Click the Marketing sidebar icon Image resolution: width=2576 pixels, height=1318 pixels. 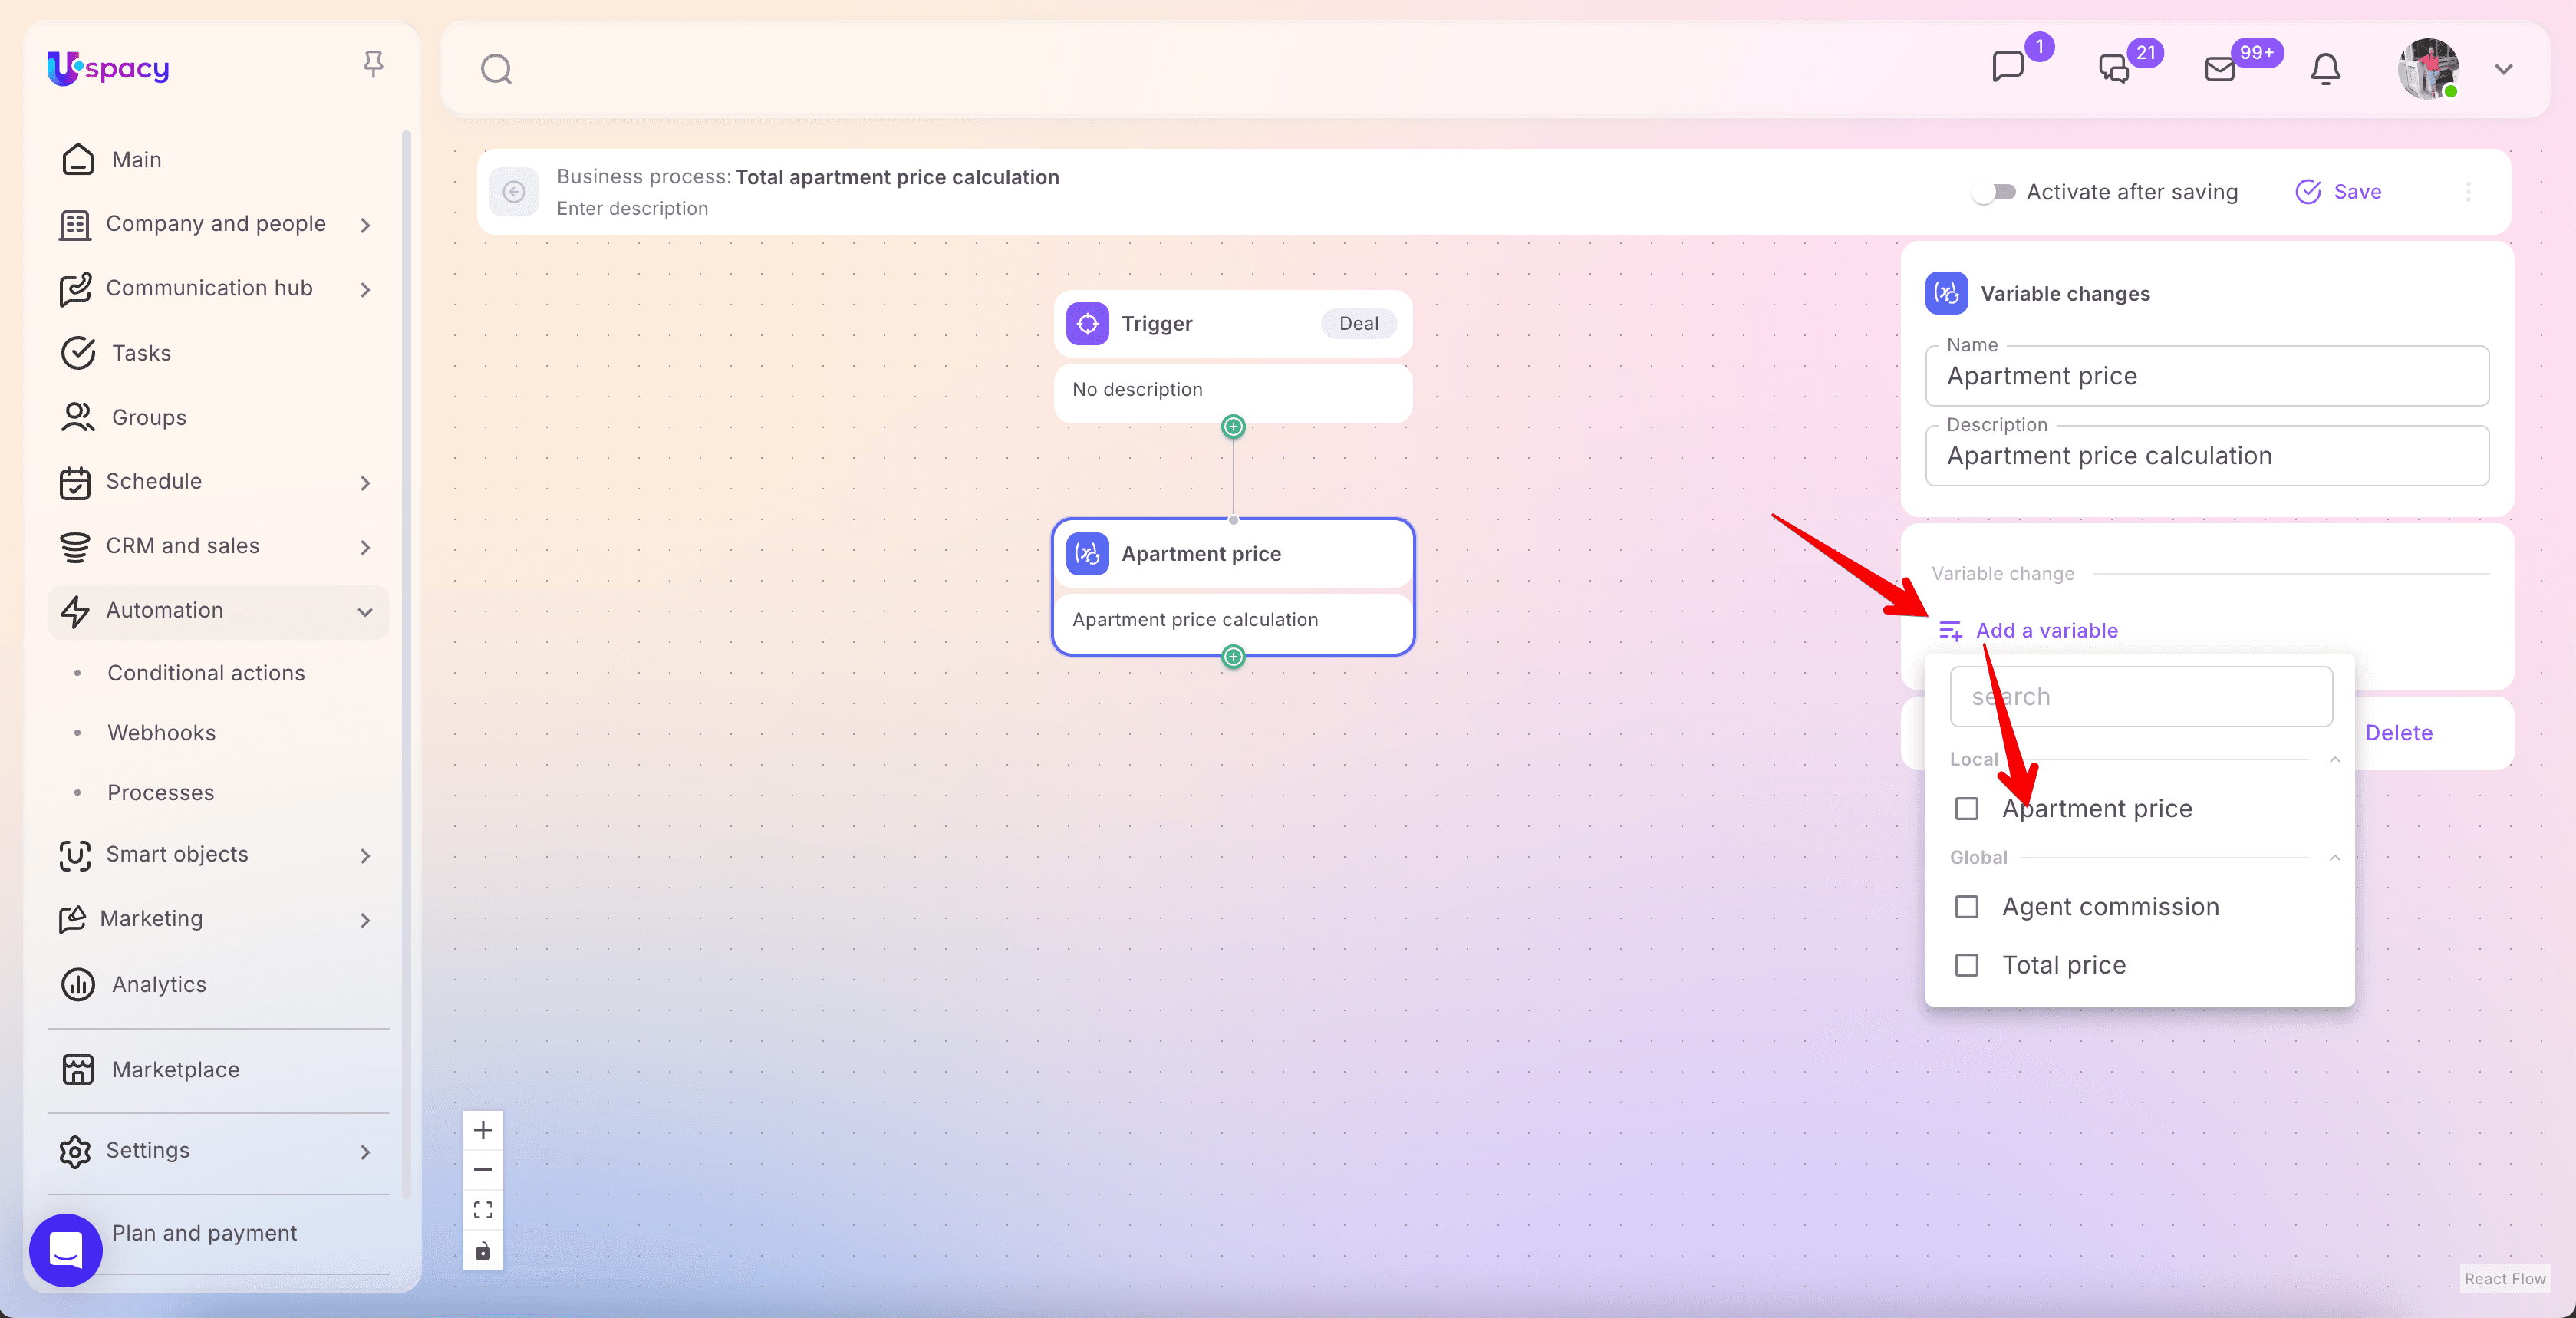click(x=74, y=919)
